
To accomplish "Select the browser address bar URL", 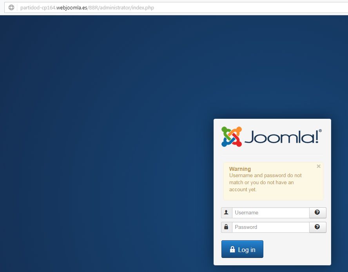I will tap(87, 8).
